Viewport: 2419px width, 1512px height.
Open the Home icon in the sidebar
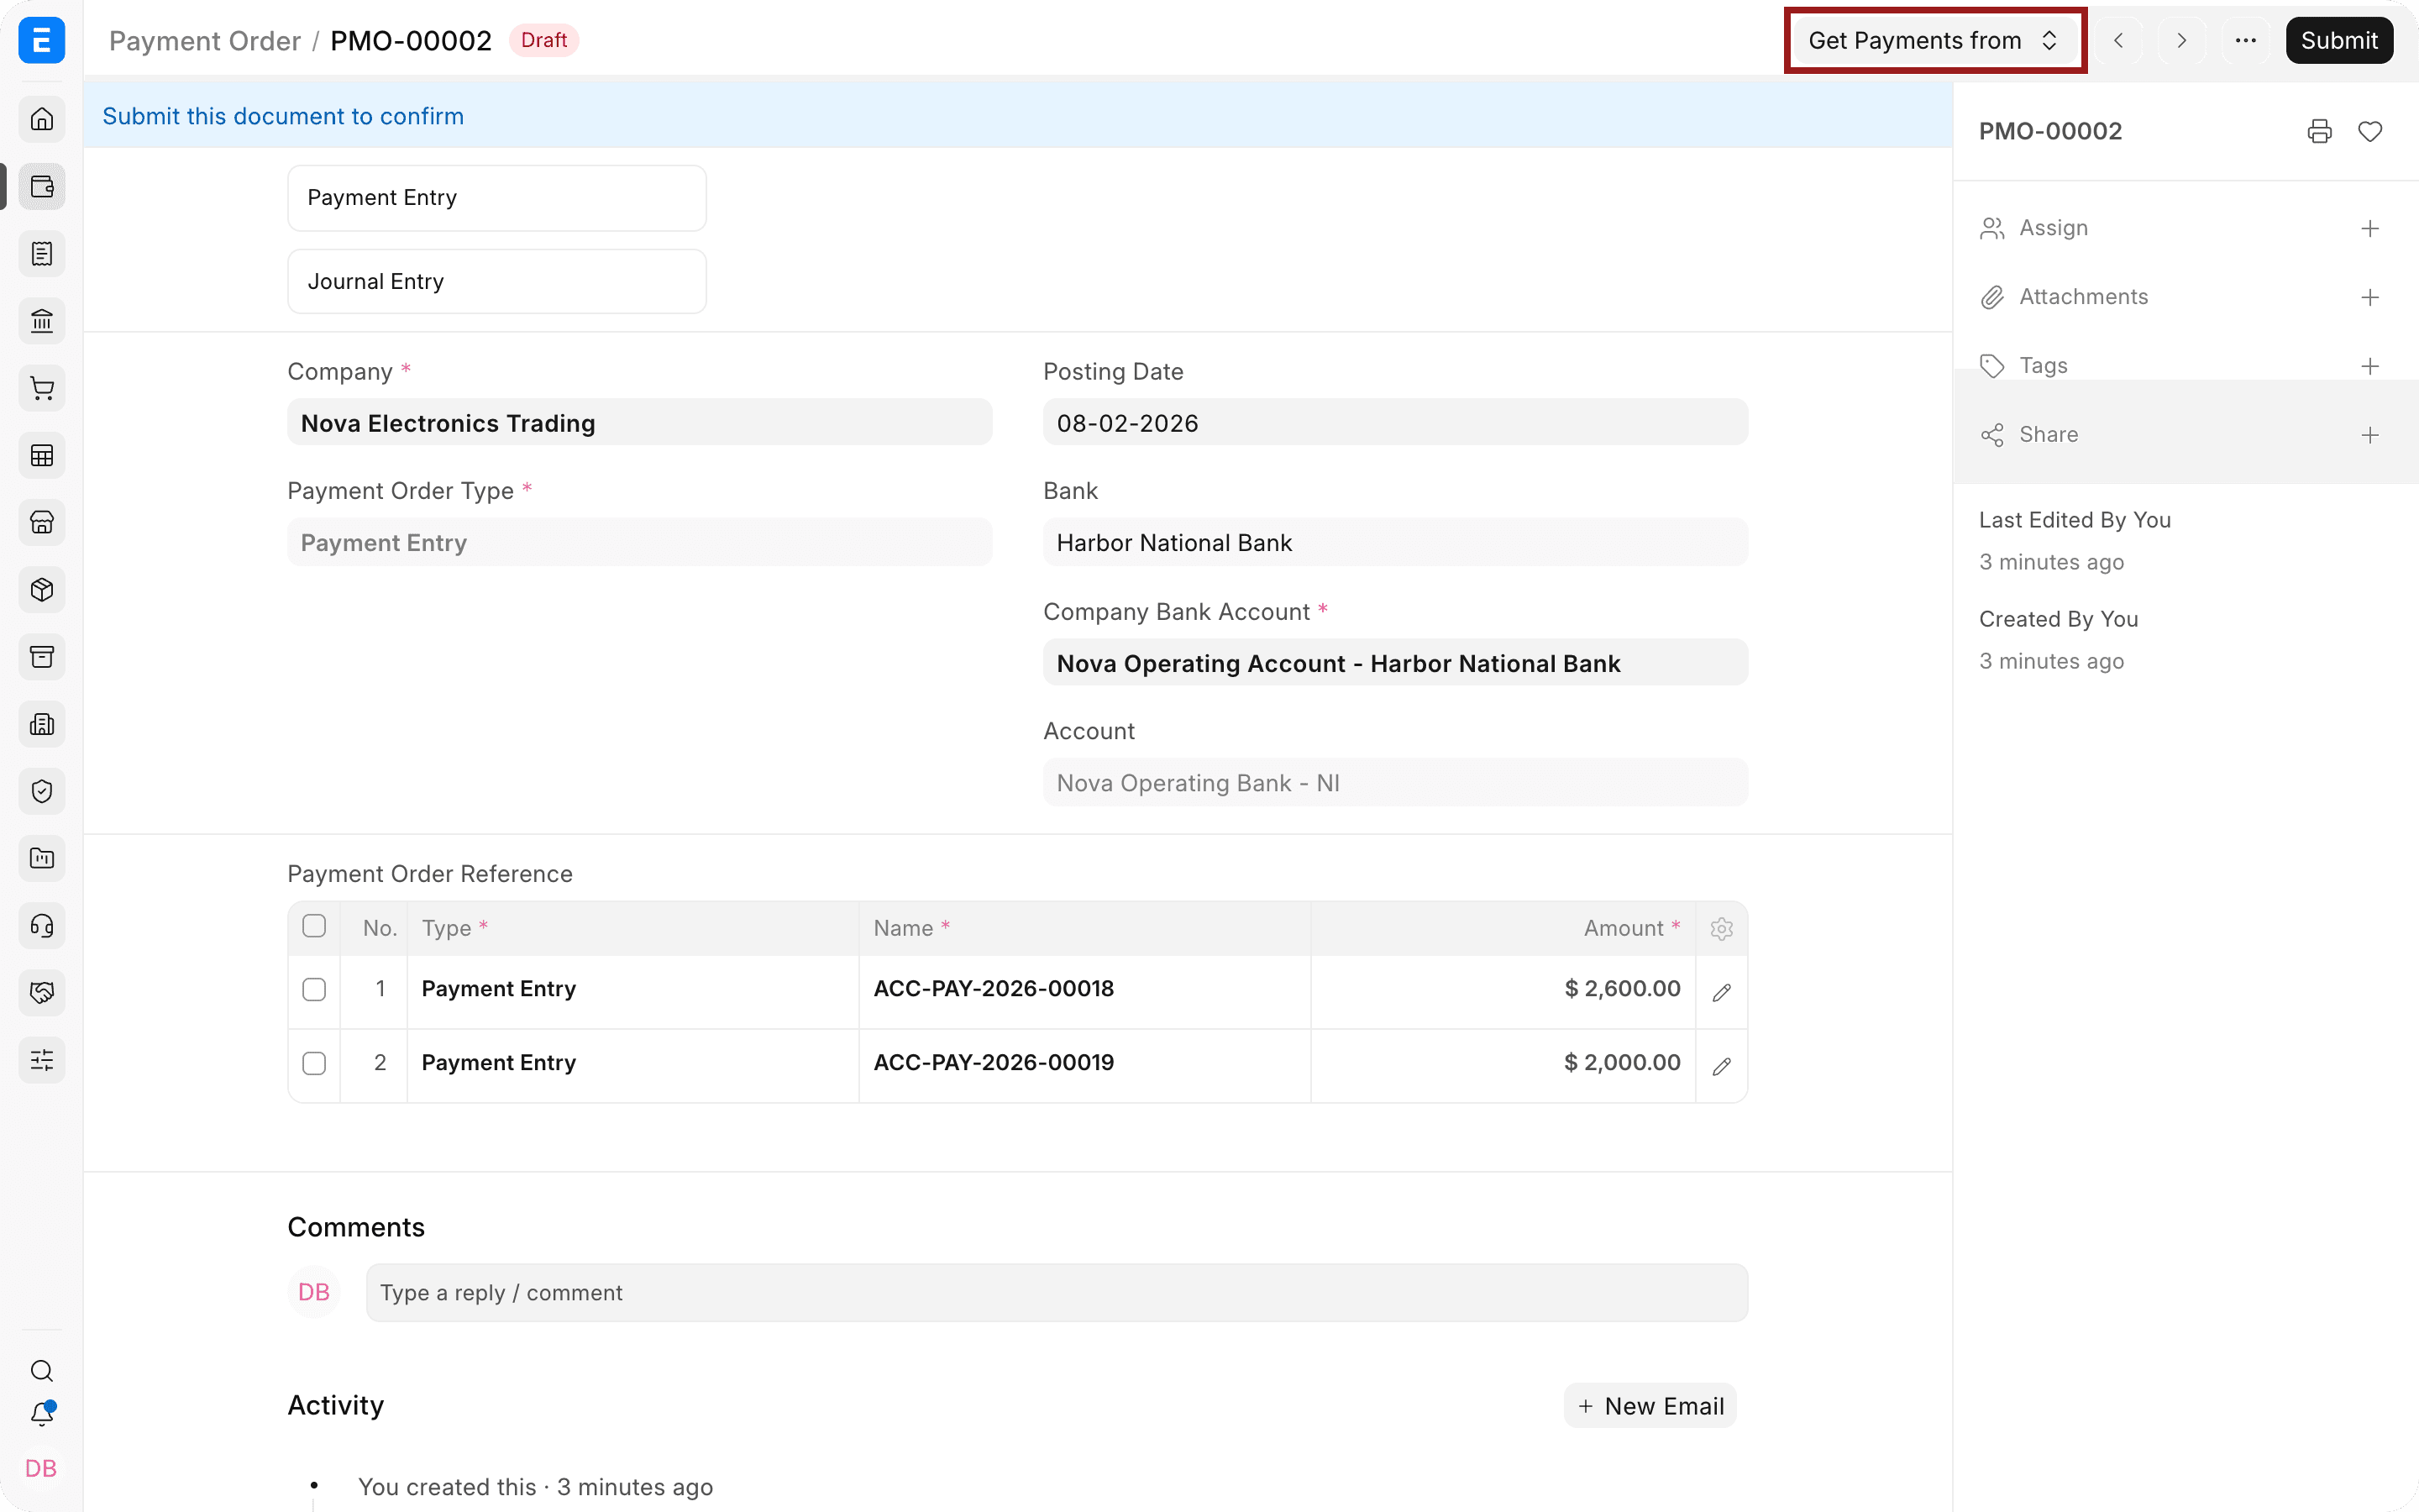[42, 119]
